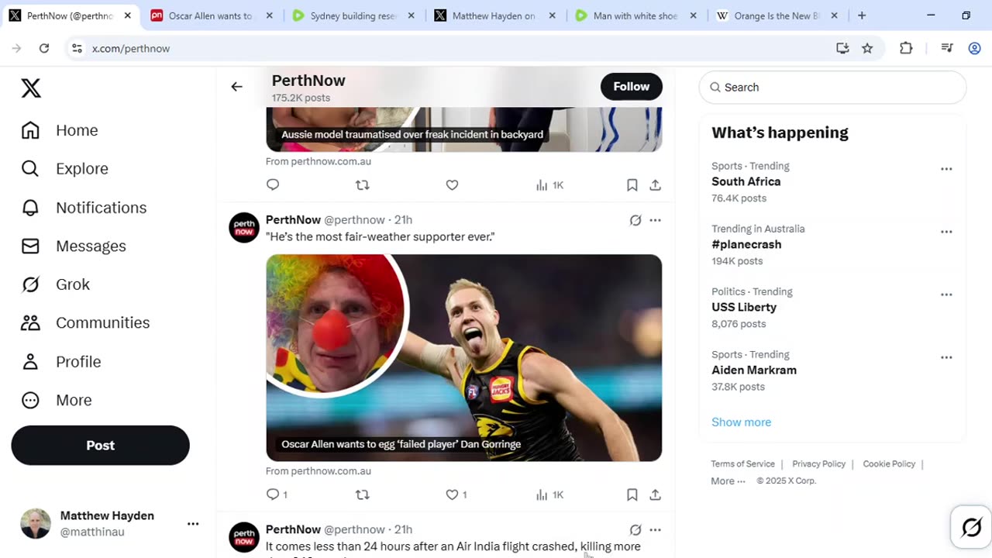View analytics of the Oscar Allen post

549,494
